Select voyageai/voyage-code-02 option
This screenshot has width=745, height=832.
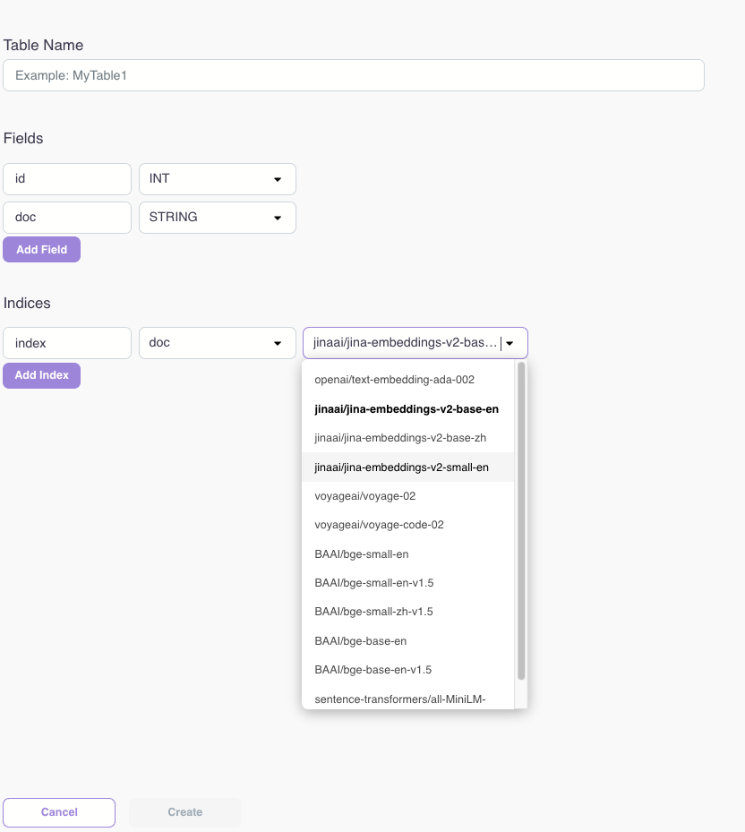coord(380,525)
